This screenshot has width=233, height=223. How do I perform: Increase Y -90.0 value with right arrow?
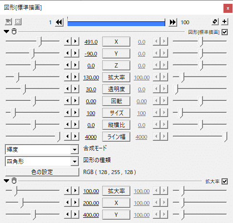point(75,53)
